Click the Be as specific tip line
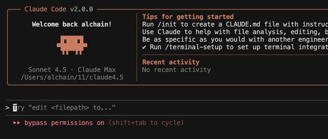Viewport: 328px width, 139px height. (x=235, y=40)
